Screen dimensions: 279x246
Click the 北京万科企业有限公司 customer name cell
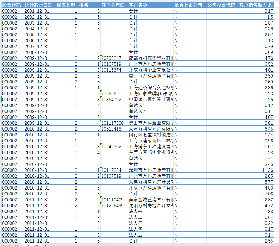click(x=151, y=70)
